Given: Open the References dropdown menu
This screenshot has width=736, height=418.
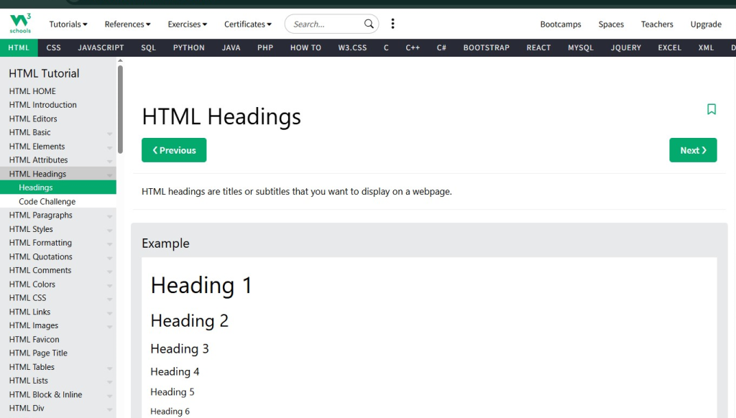Looking at the screenshot, I should 127,24.
